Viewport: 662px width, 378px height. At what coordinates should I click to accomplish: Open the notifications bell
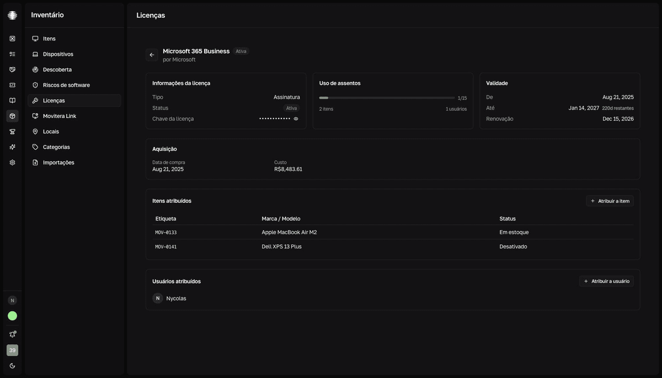[x=12, y=334]
